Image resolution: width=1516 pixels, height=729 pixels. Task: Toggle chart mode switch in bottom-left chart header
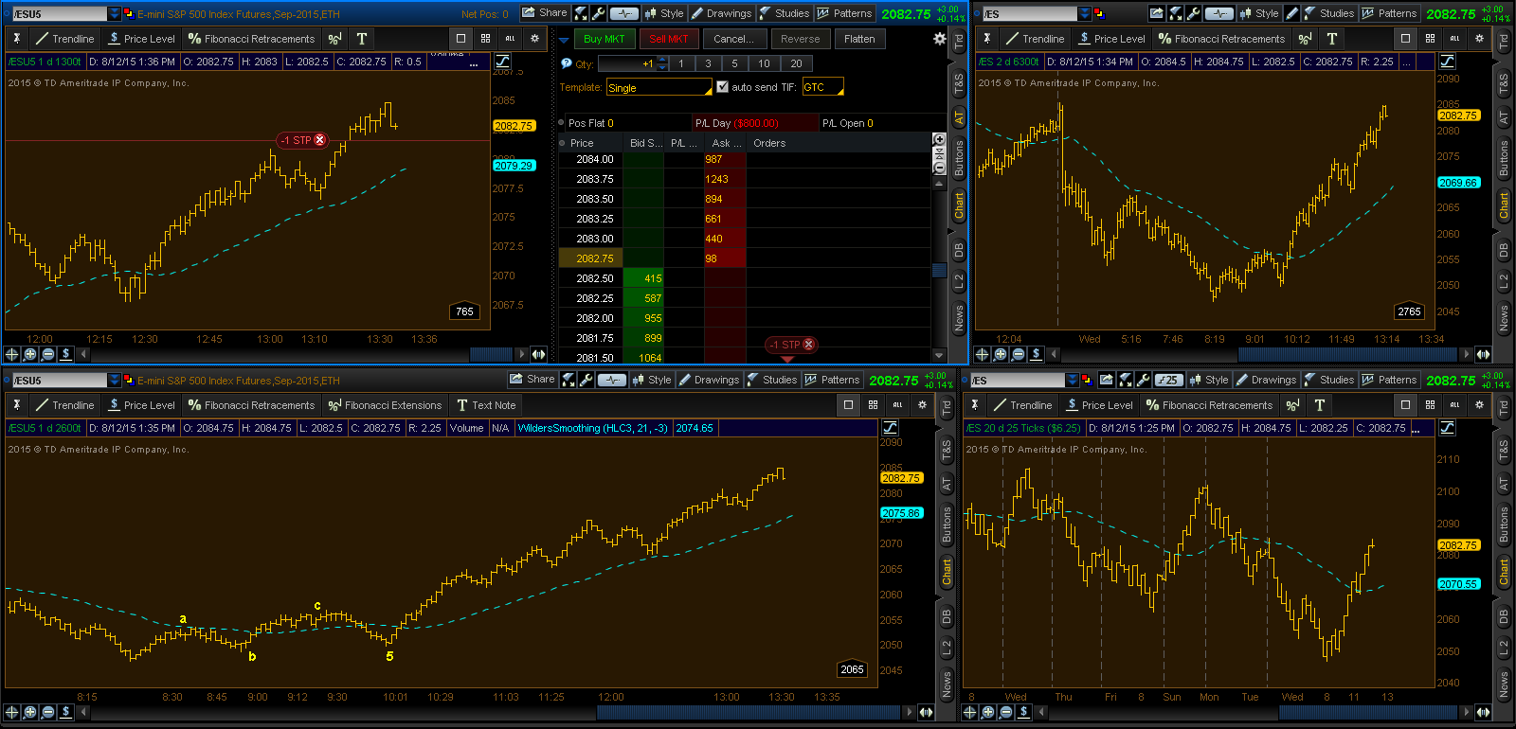pos(611,380)
